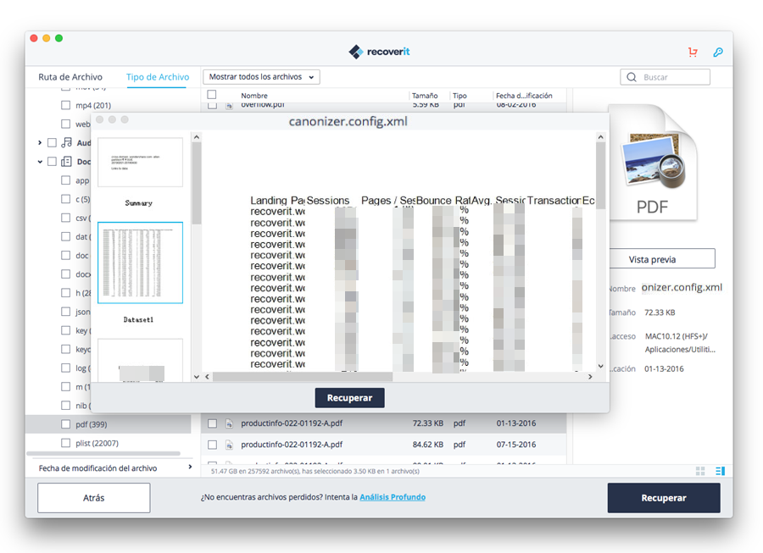The height and width of the screenshot is (553, 763).
Task: Click the 'canonizer.config.xml' preview title
Action: [x=348, y=121]
